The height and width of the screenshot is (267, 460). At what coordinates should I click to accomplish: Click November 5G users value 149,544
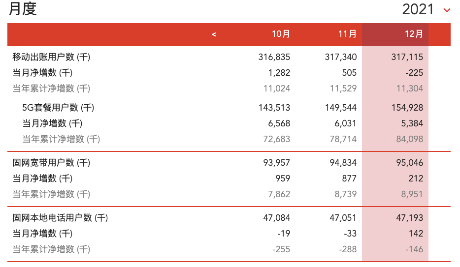tap(341, 108)
